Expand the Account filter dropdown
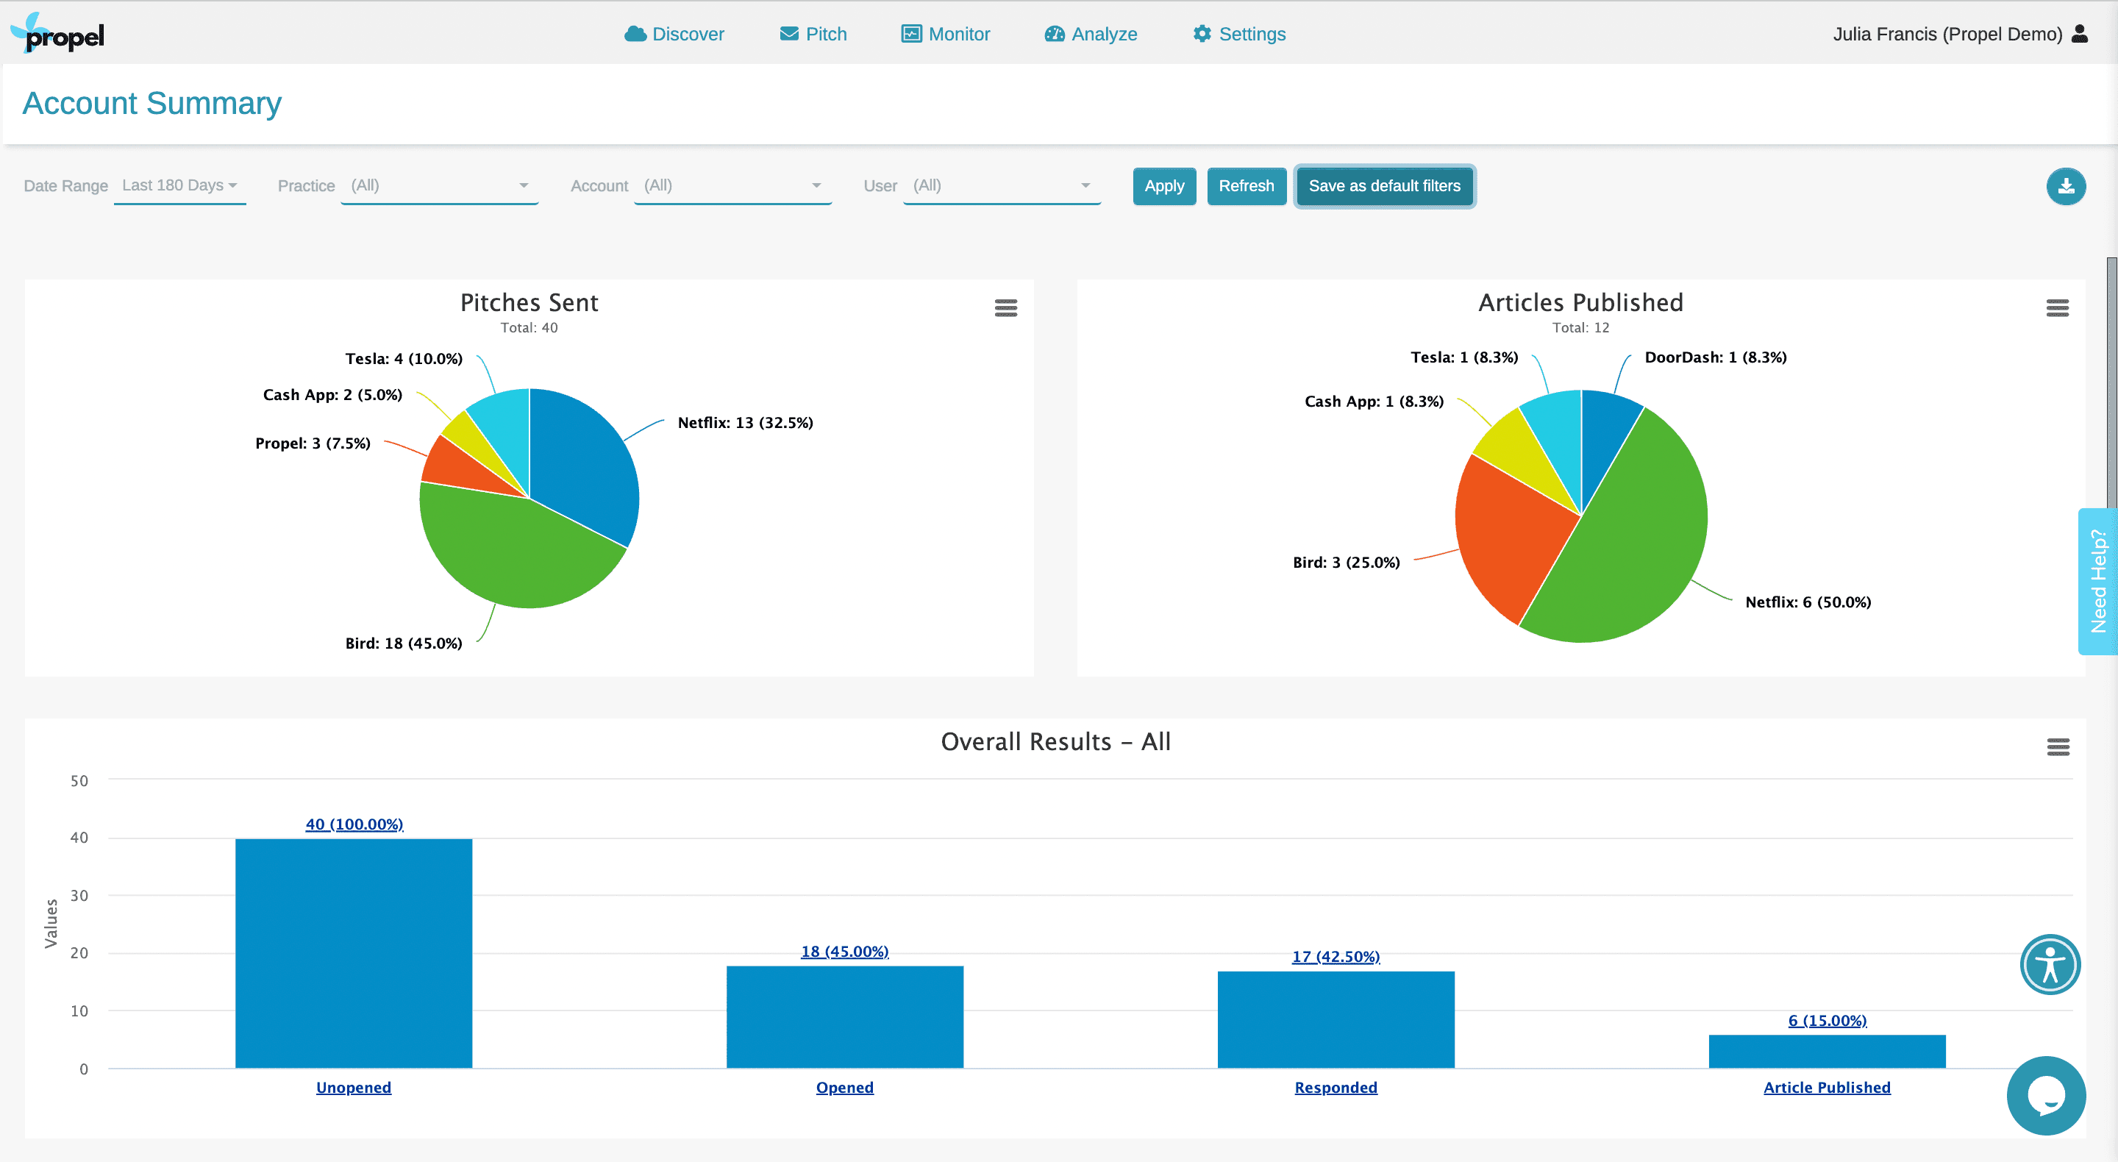2118x1162 pixels. click(732, 186)
